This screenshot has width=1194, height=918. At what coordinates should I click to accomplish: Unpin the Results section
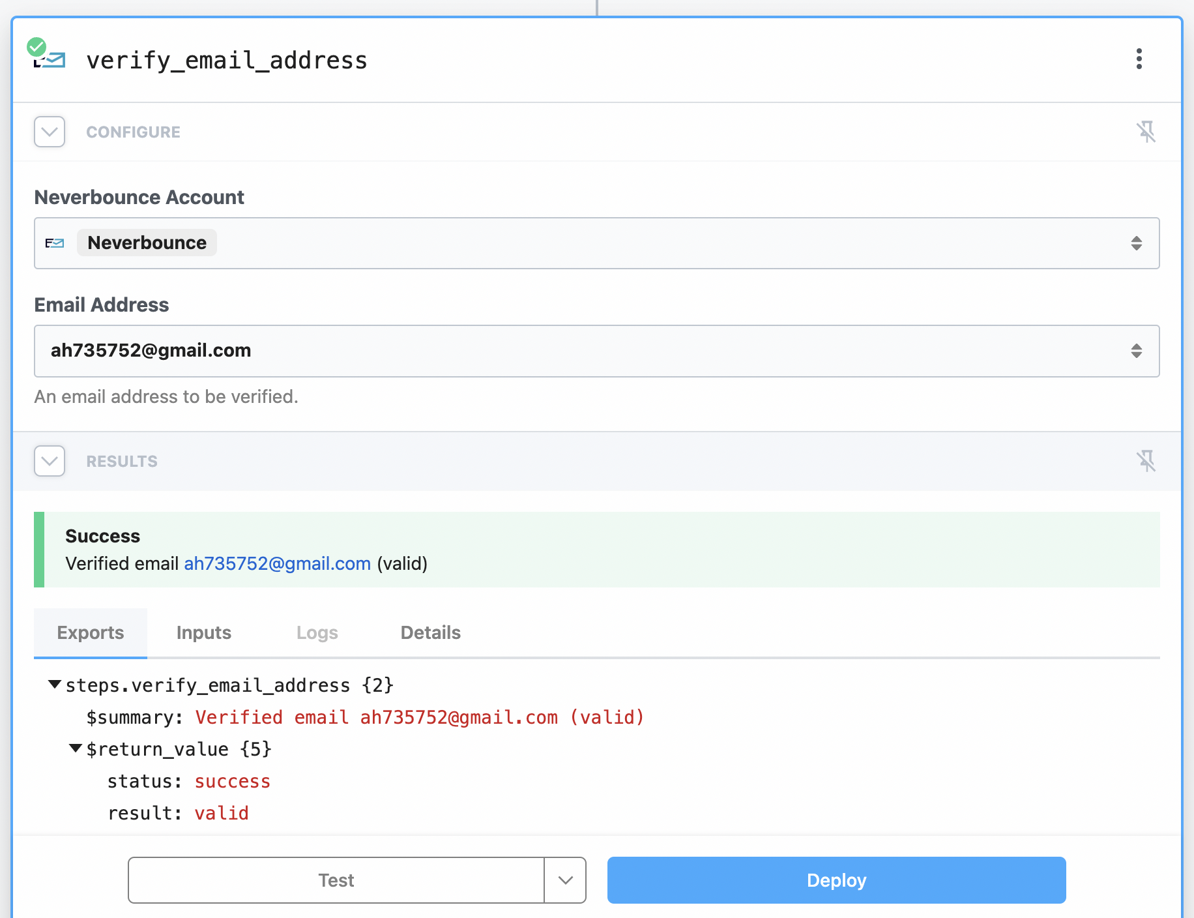coord(1147,461)
